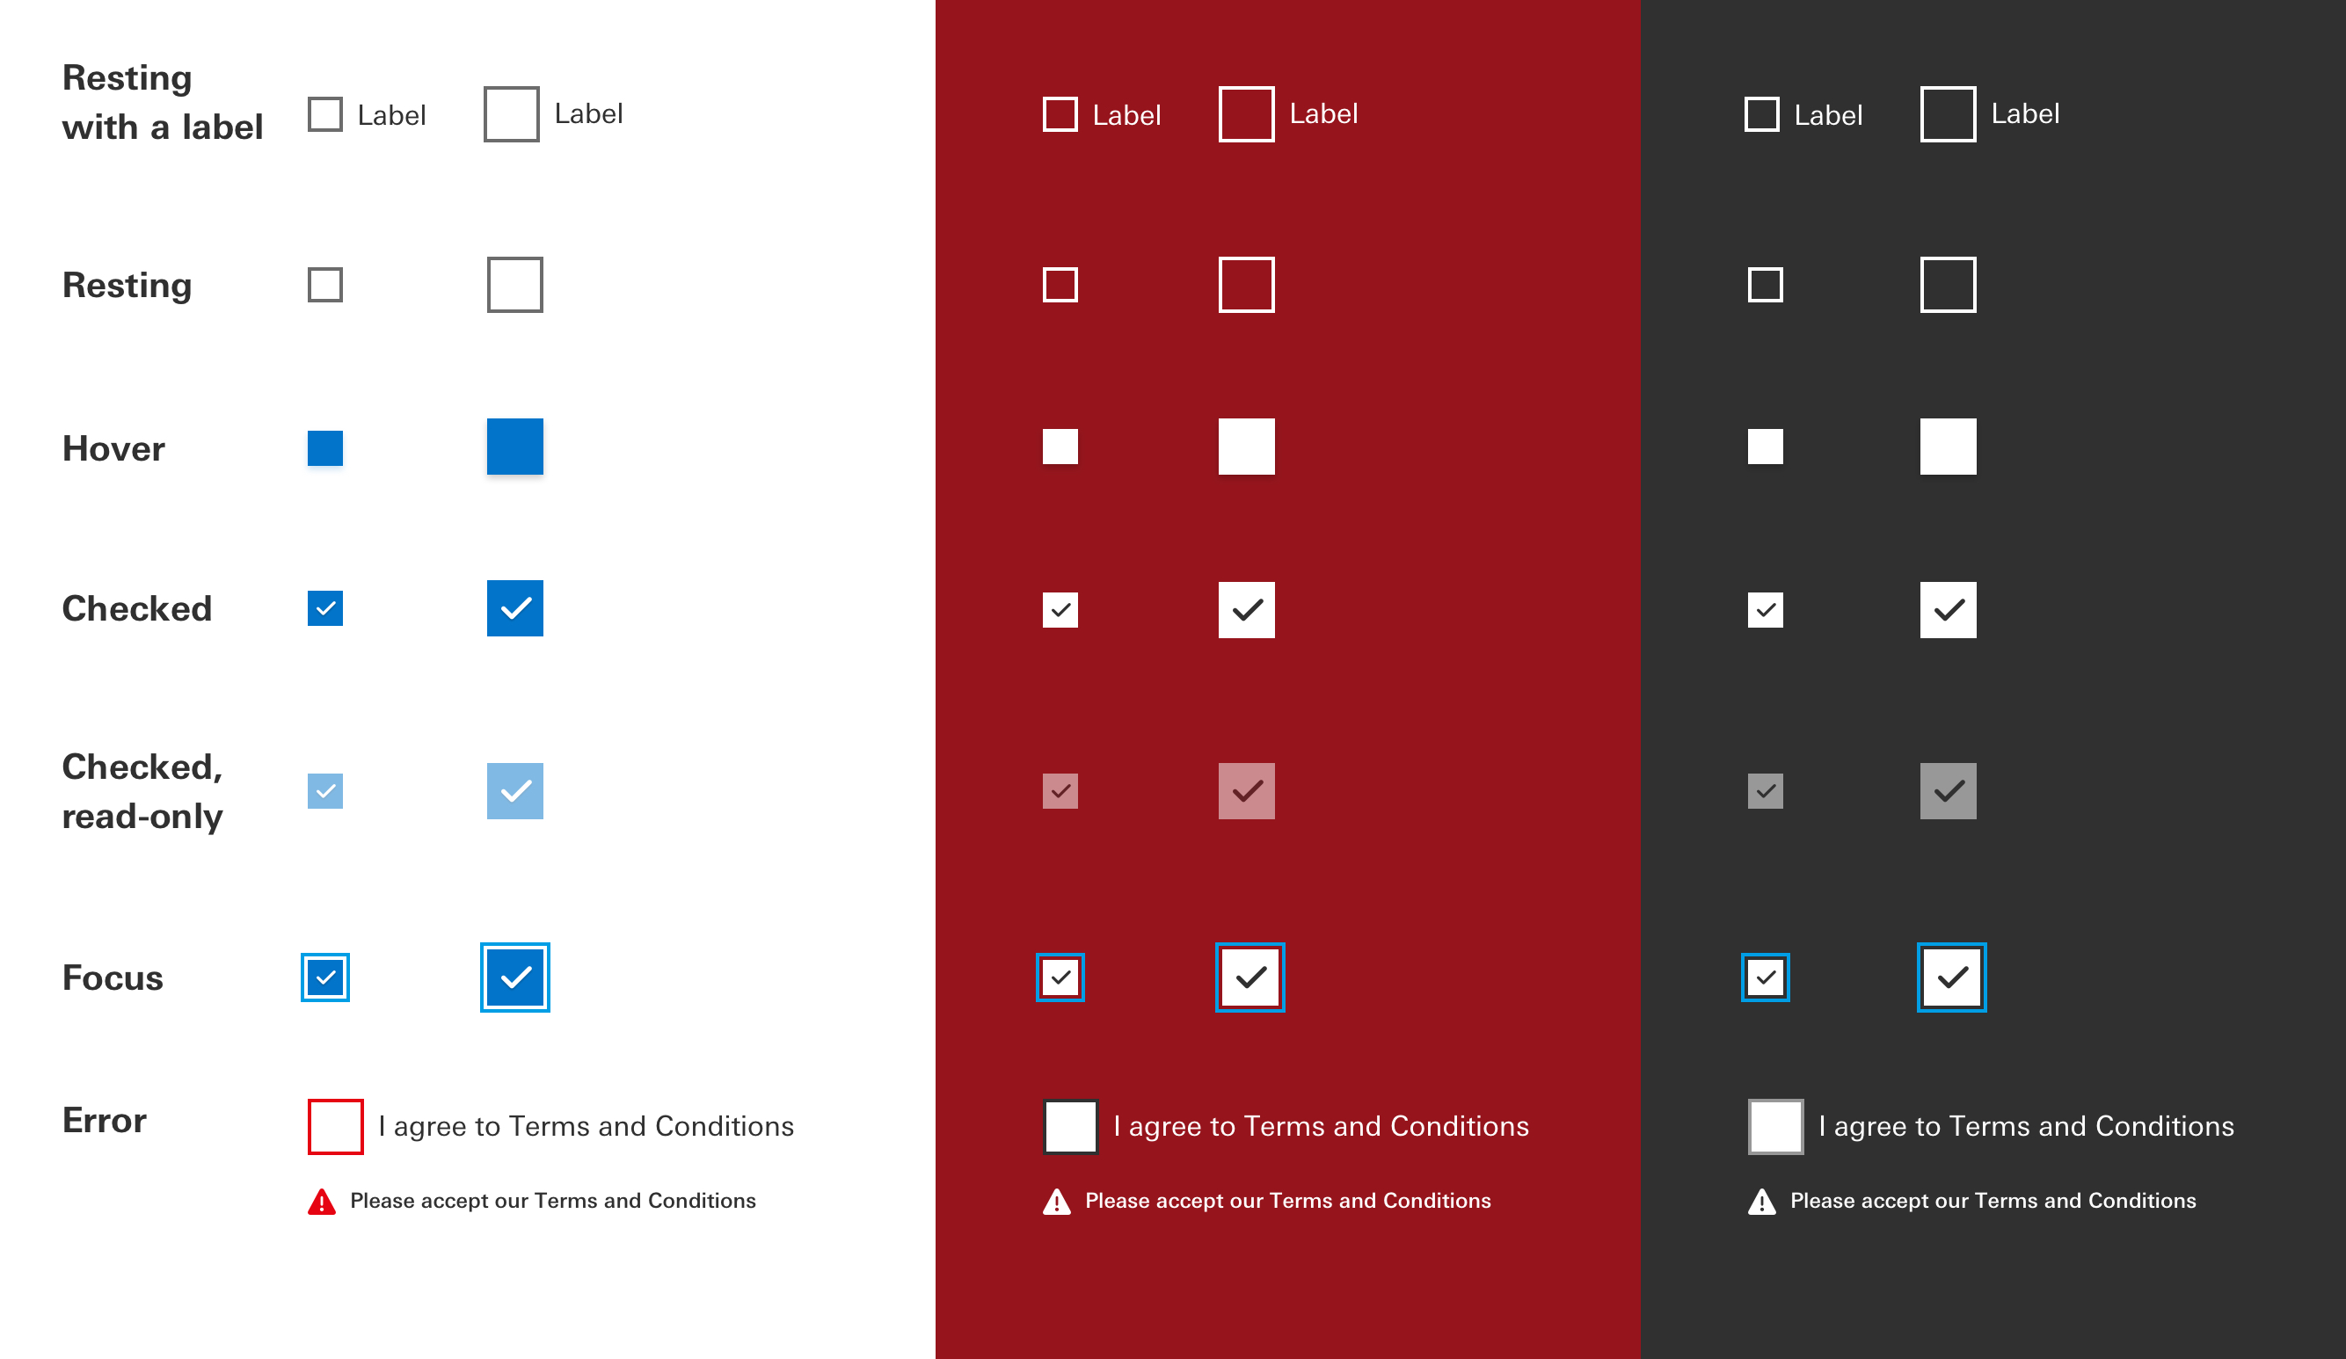The image size is (2346, 1359).
Task: Click 'Label' text beside large dark-panel checkbox
Action: pos(2025,113)
